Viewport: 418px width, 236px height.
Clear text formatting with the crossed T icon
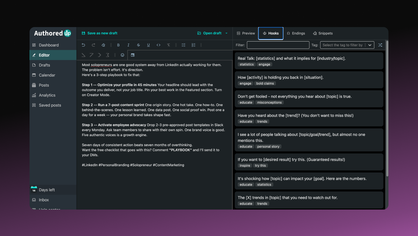168,45
